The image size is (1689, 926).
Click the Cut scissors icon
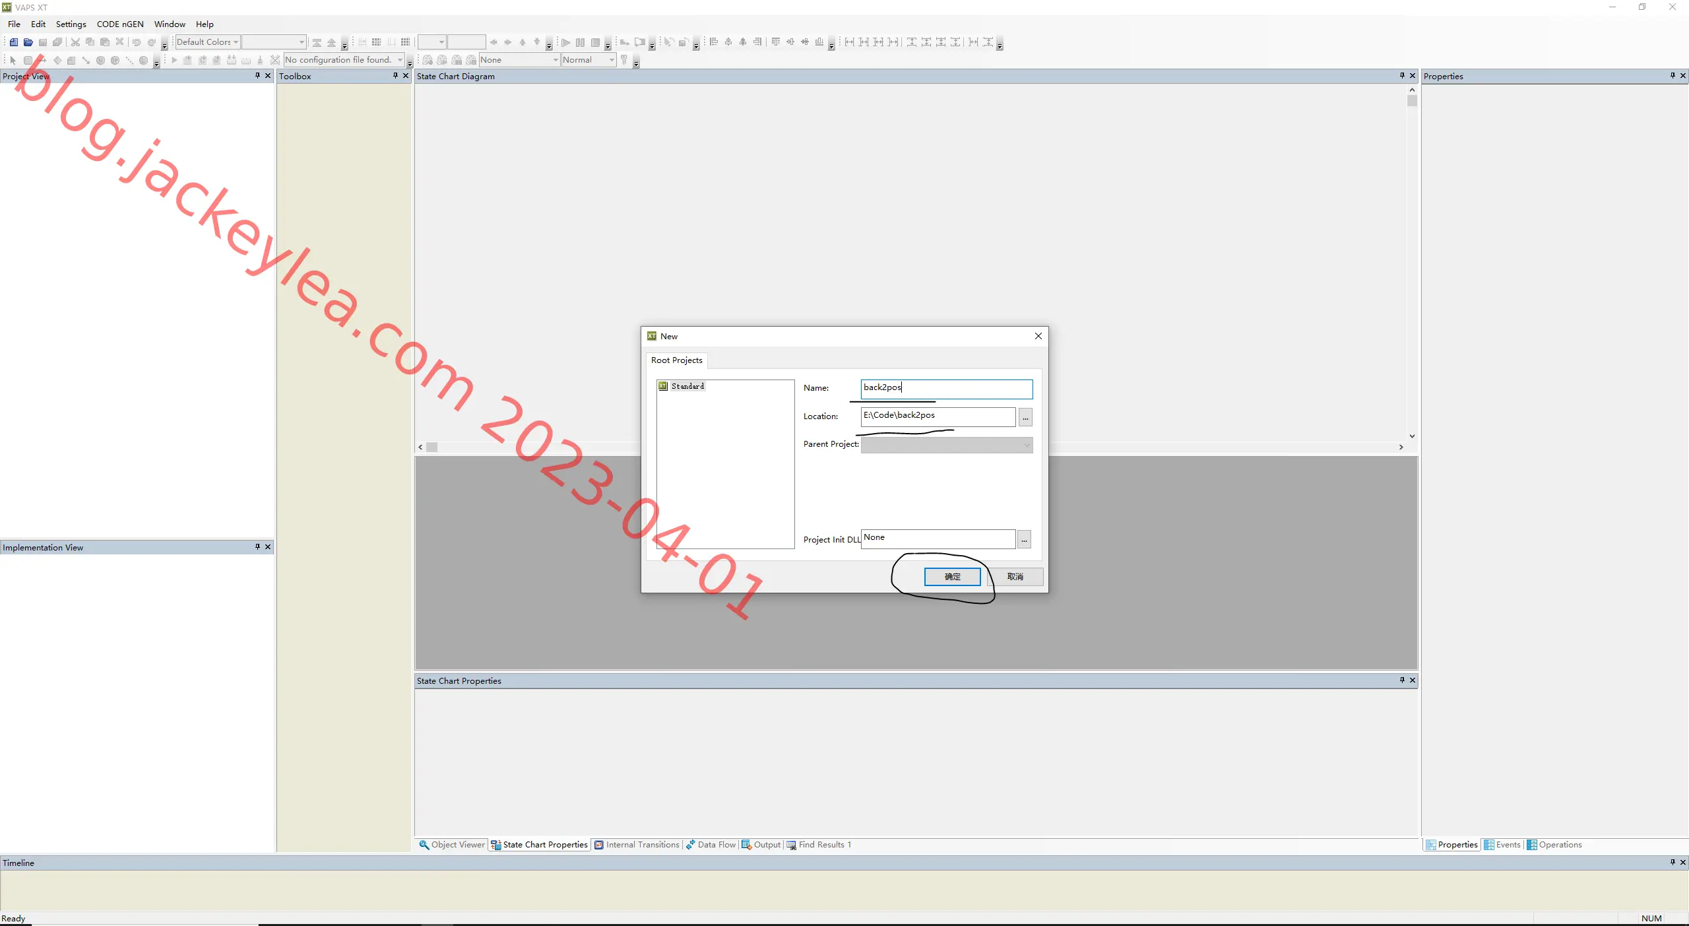click(x=75, y=42)
